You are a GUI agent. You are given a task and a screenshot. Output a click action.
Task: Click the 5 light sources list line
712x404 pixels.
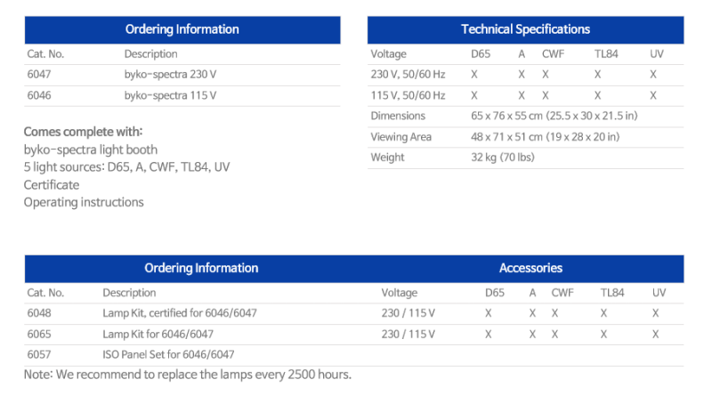(x=127, y=167)
